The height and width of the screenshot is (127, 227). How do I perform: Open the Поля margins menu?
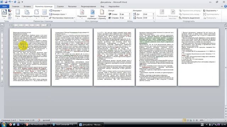(x=17, y=14)
